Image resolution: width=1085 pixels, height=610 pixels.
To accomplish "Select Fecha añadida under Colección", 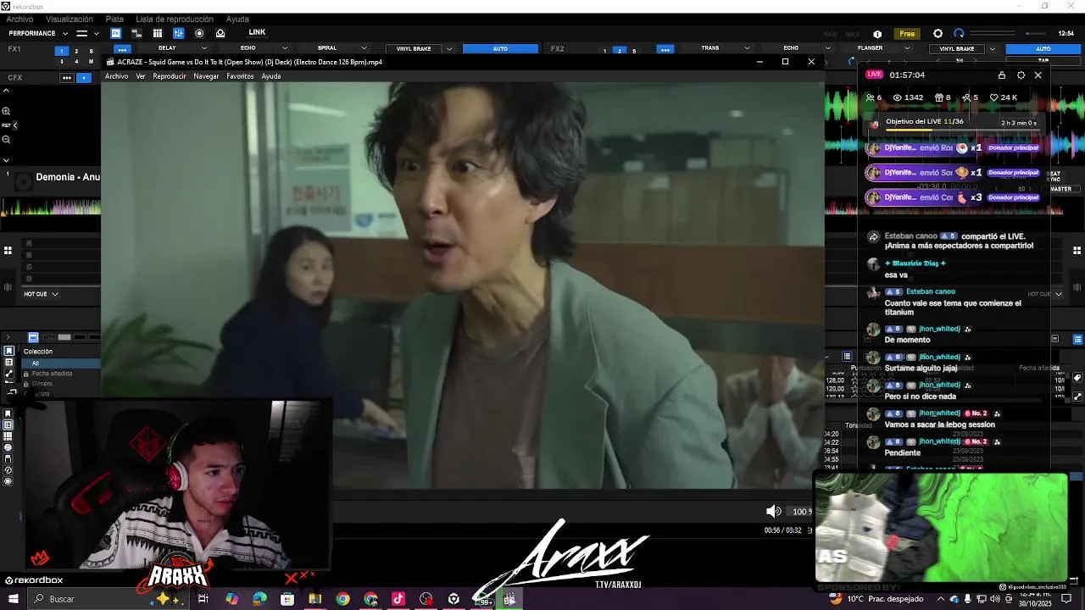I will click(x=52, y=374).
